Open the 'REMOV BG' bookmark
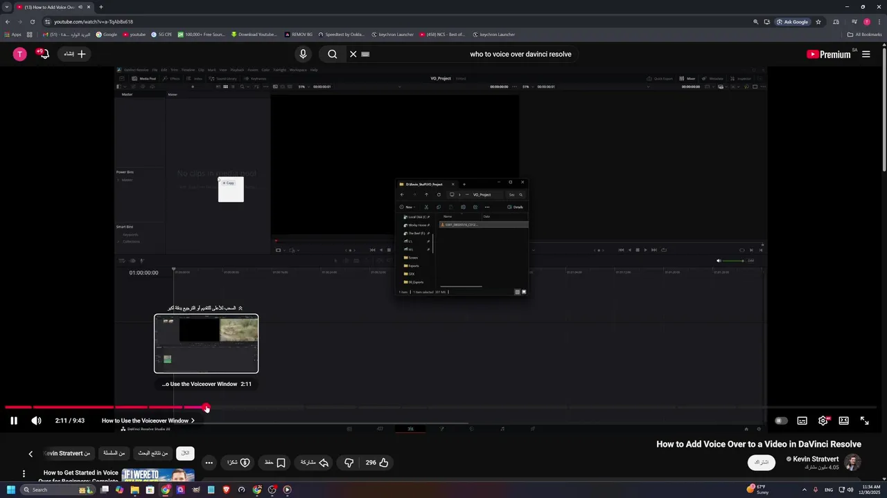The image size is (887, 498). pos(298,35)
